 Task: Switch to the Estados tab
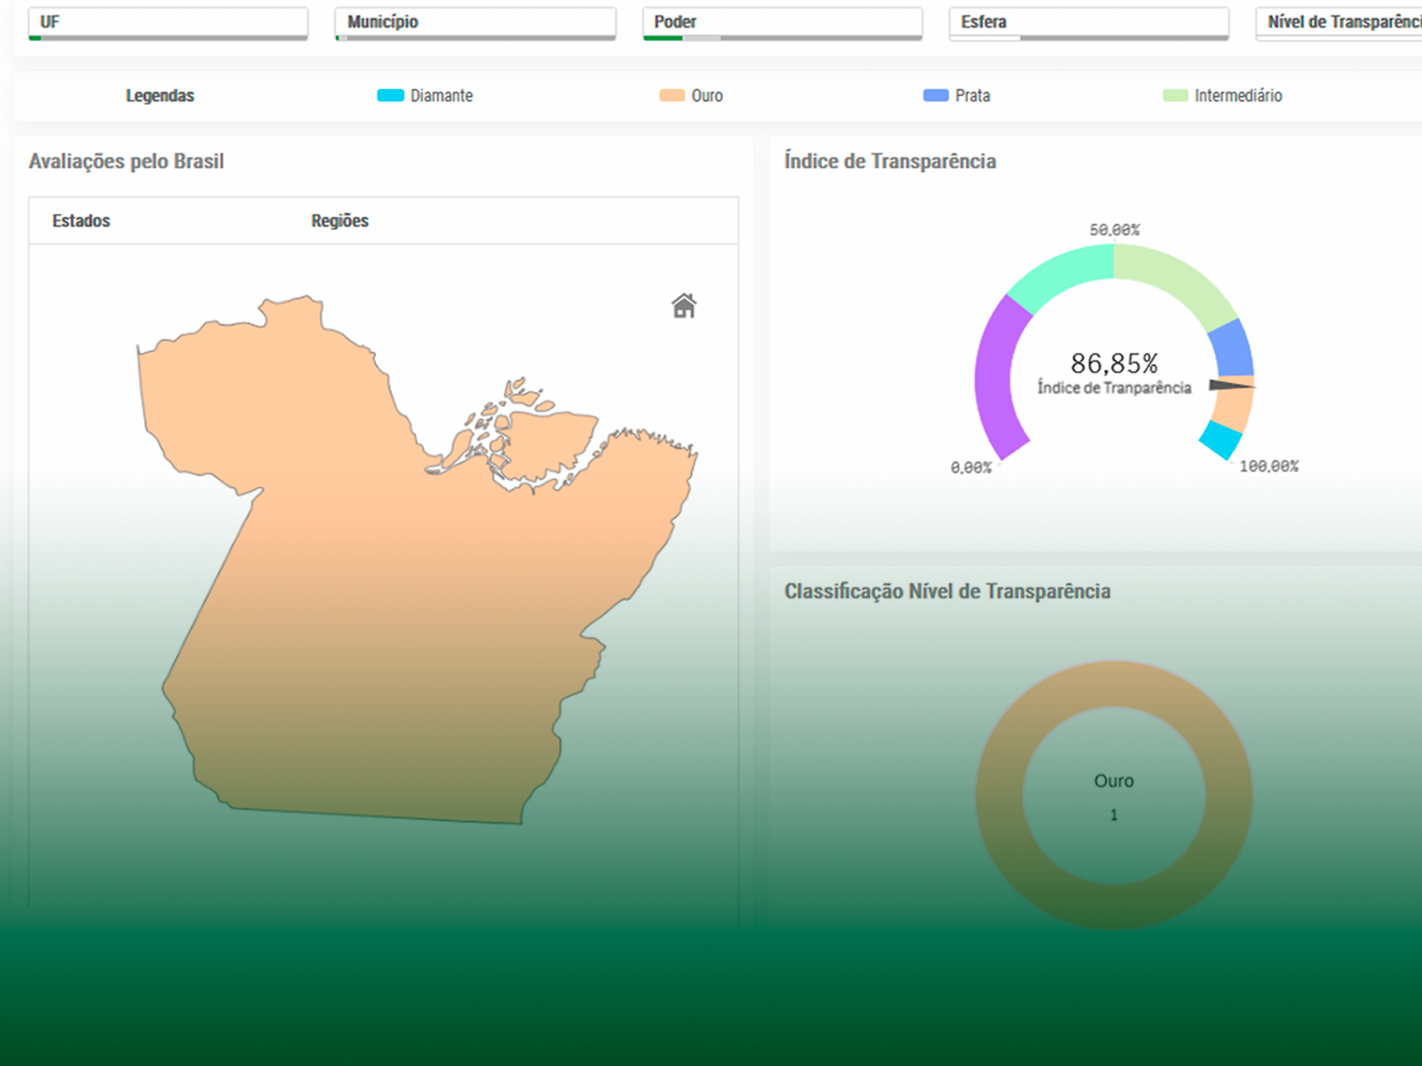[x=81, y=221]
